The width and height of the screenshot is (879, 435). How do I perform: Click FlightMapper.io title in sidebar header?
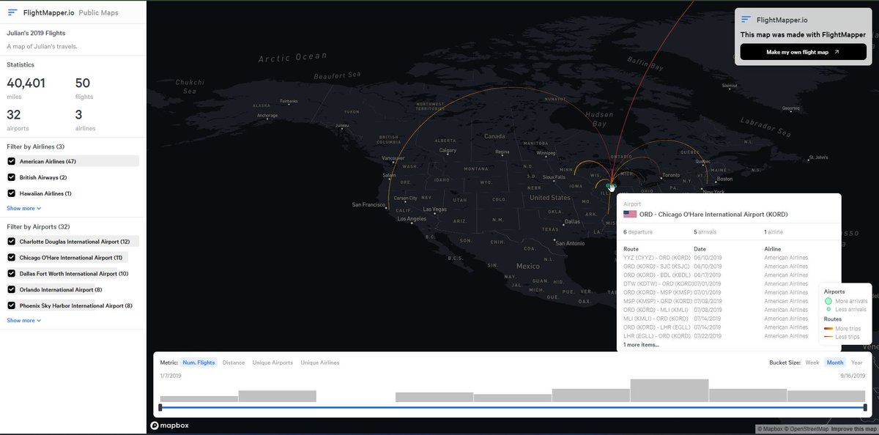tap(48, 12)
